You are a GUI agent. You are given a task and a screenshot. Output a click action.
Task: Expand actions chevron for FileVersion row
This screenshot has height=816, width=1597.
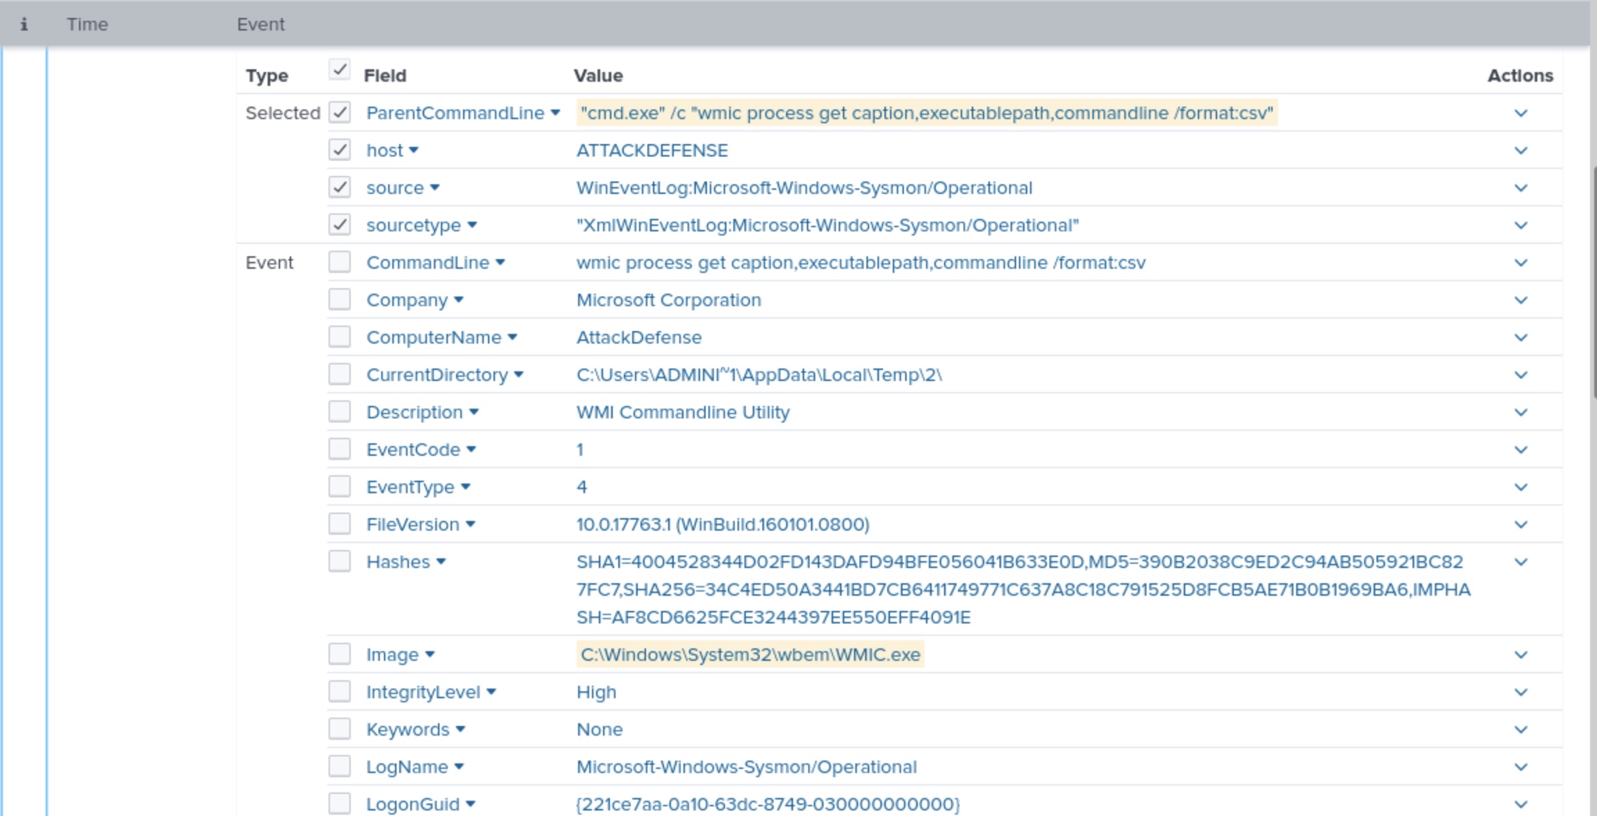tap(1521, 524)
